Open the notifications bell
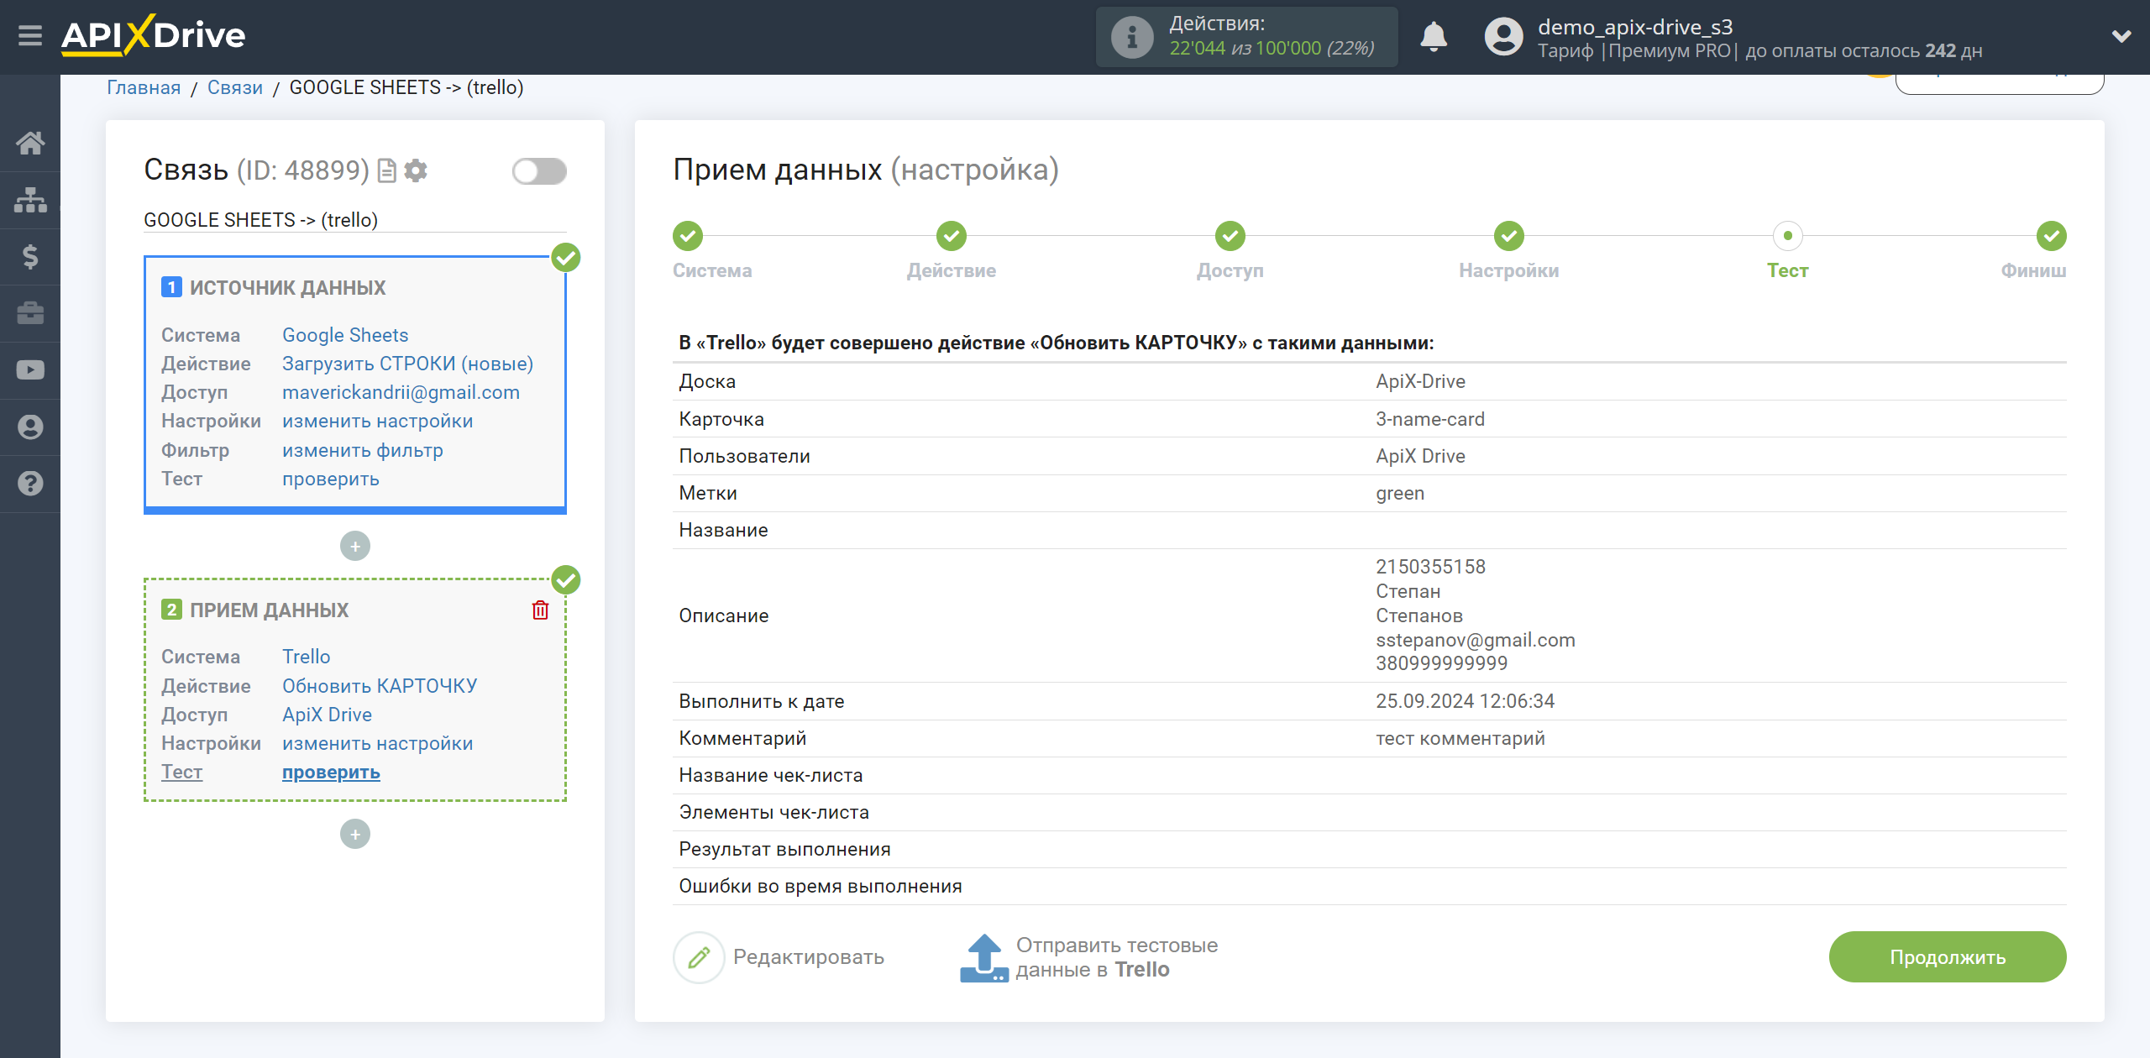 pos(1434,37)
